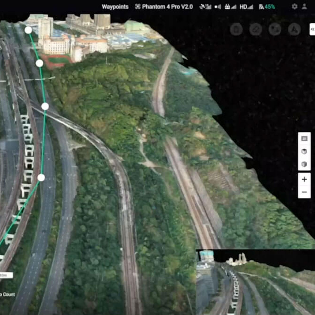Select the topmost waypoint on flight path
315x315 pixels.
(28, 30)
